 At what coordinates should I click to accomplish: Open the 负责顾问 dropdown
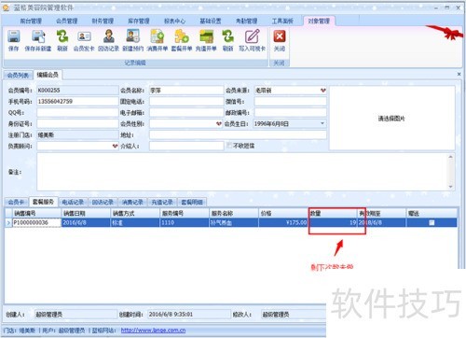(115, 146)
